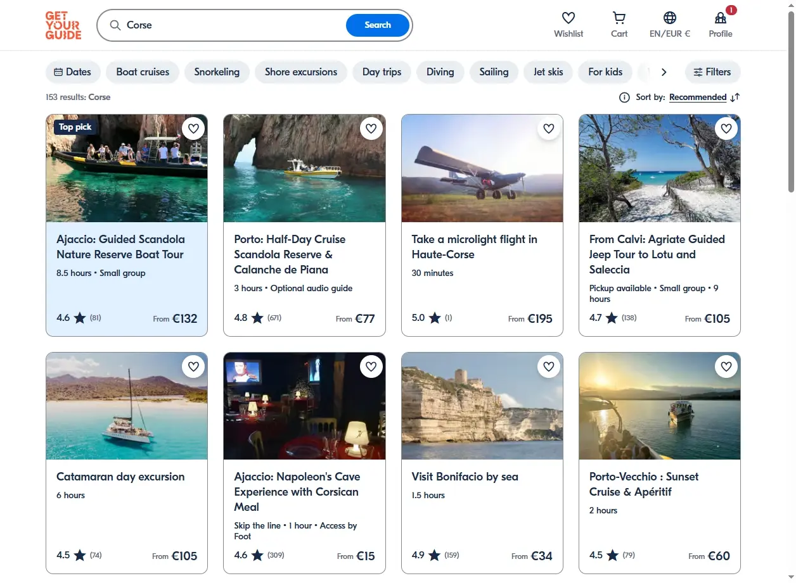Select the Jet skis filter chip
Screen dimensions: 796x583
pos(548,72)
